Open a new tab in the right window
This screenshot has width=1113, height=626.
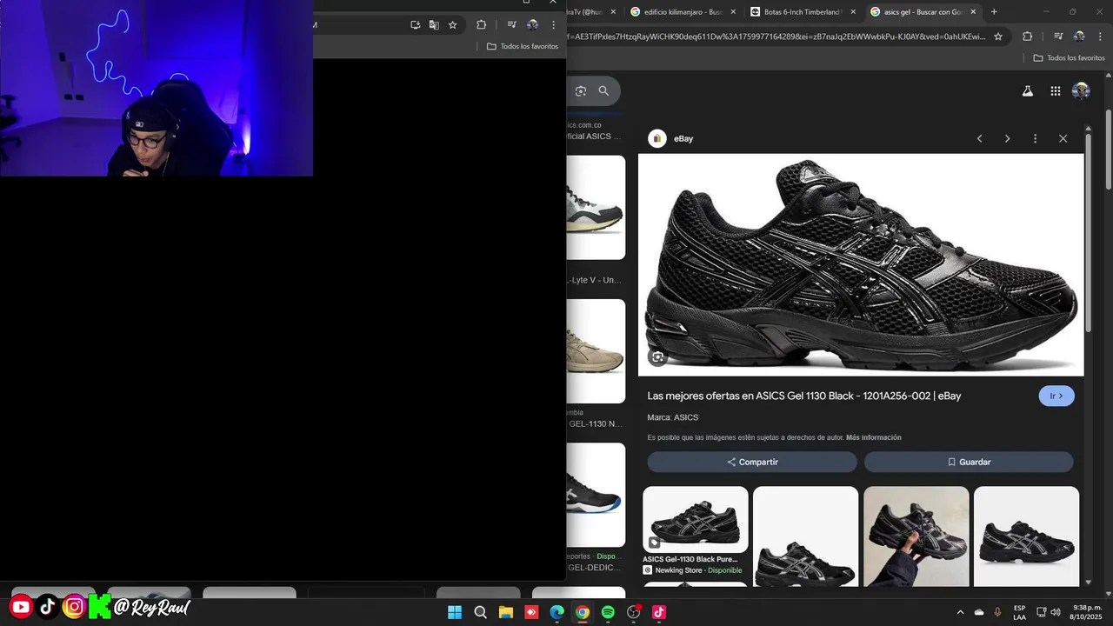click(x=994, y=12)
